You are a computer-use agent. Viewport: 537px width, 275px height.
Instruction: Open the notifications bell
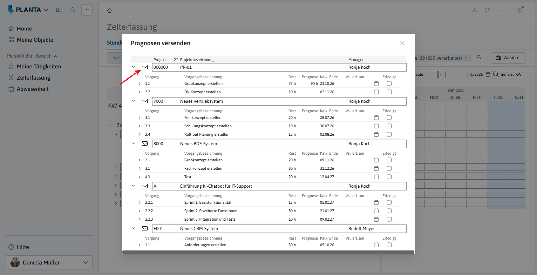tap(520, 10)
